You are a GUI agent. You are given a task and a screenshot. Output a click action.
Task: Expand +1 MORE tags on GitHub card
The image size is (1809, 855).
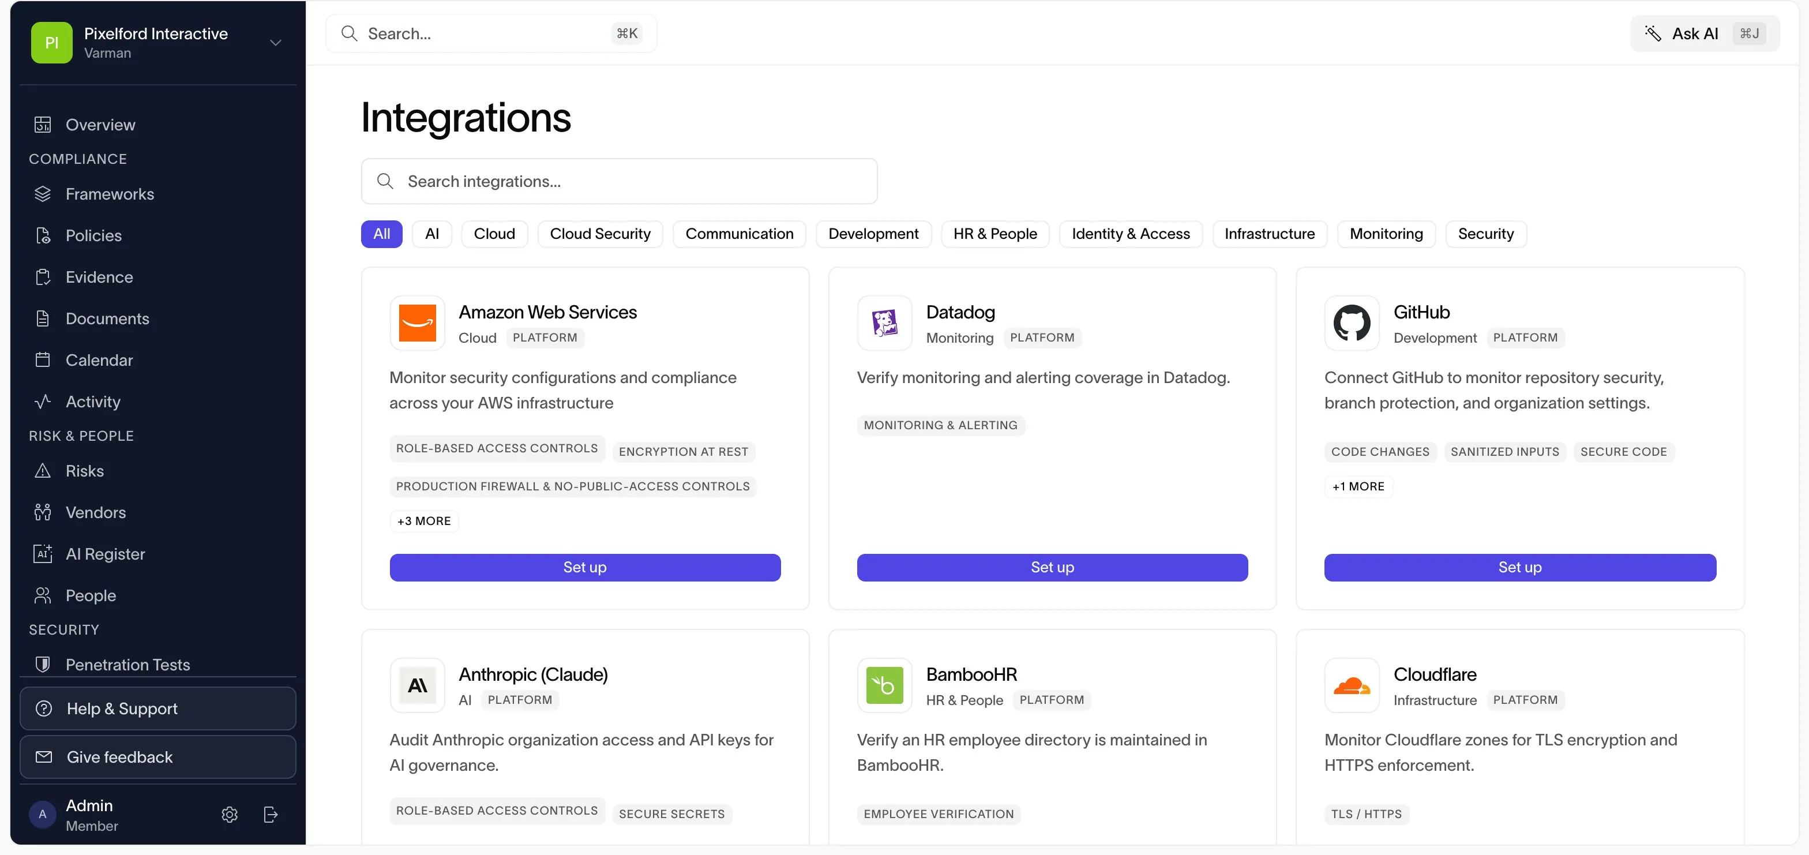tap(1358, 486)
